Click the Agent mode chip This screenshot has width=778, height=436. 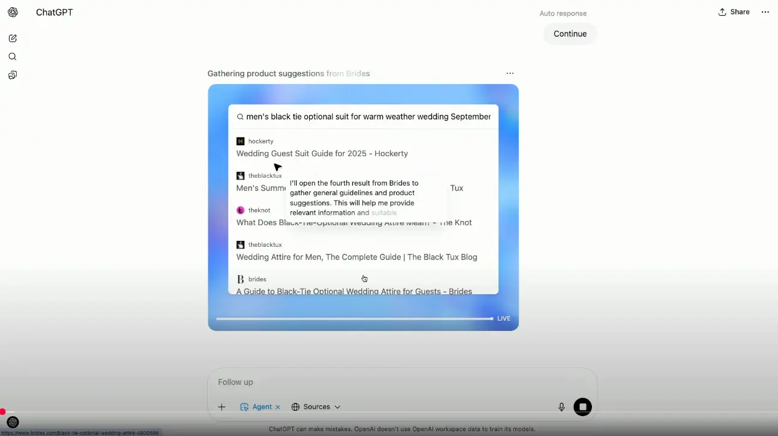tap(256, 407)
